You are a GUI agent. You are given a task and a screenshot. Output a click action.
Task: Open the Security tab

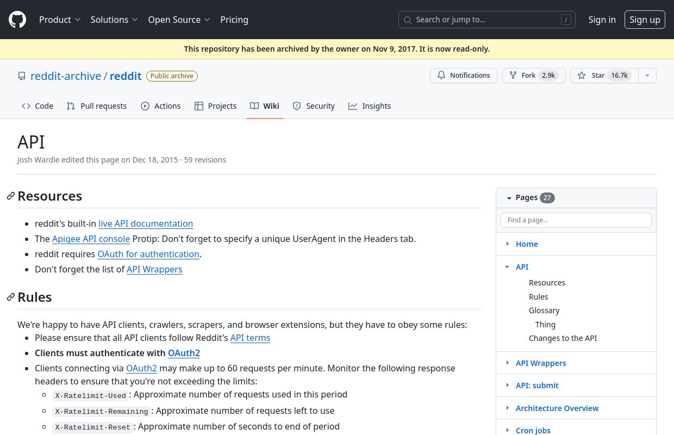click(x=314, y=106)
